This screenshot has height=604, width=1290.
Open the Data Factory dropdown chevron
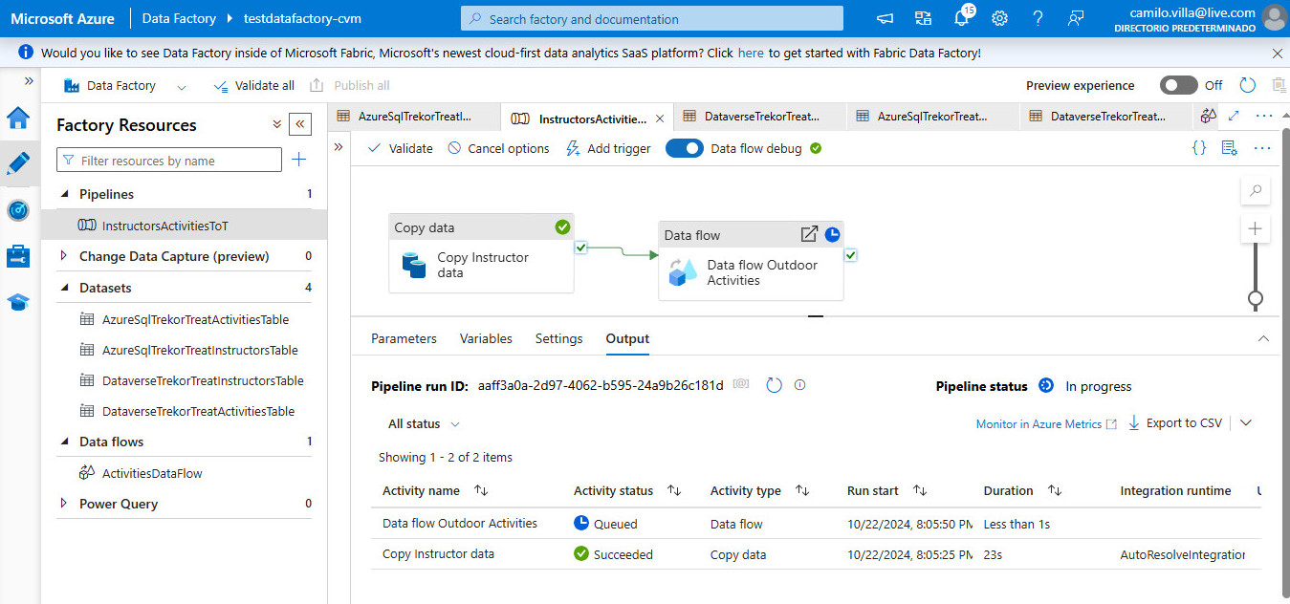181,86
